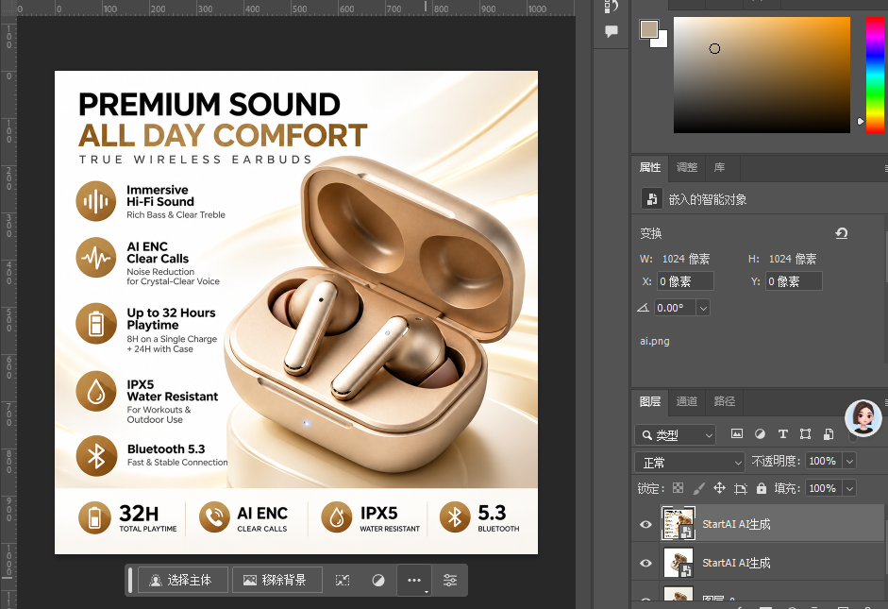This screenshot has width=888, height=609.
Task: Click the Y position input field
Action: 794,281
